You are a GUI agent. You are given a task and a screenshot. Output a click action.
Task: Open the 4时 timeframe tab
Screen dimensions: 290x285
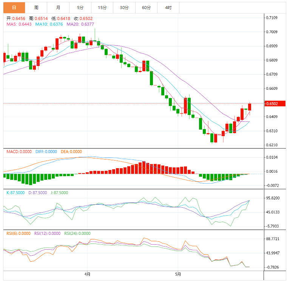tap(168, 8)
